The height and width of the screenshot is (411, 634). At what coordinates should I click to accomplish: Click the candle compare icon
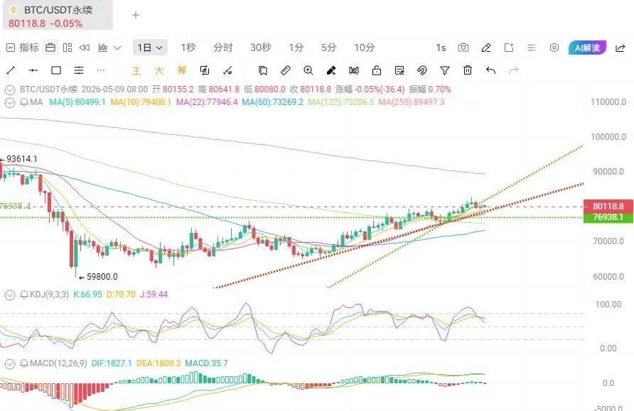354,71
